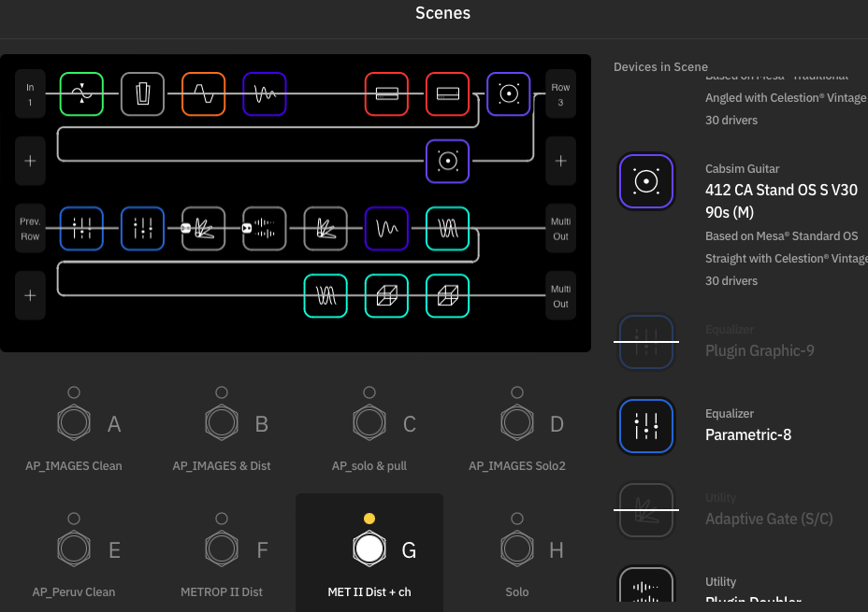The image size is (868, 612).
Task: Select the doubler block with waveform dots
Action: [265, 228]
